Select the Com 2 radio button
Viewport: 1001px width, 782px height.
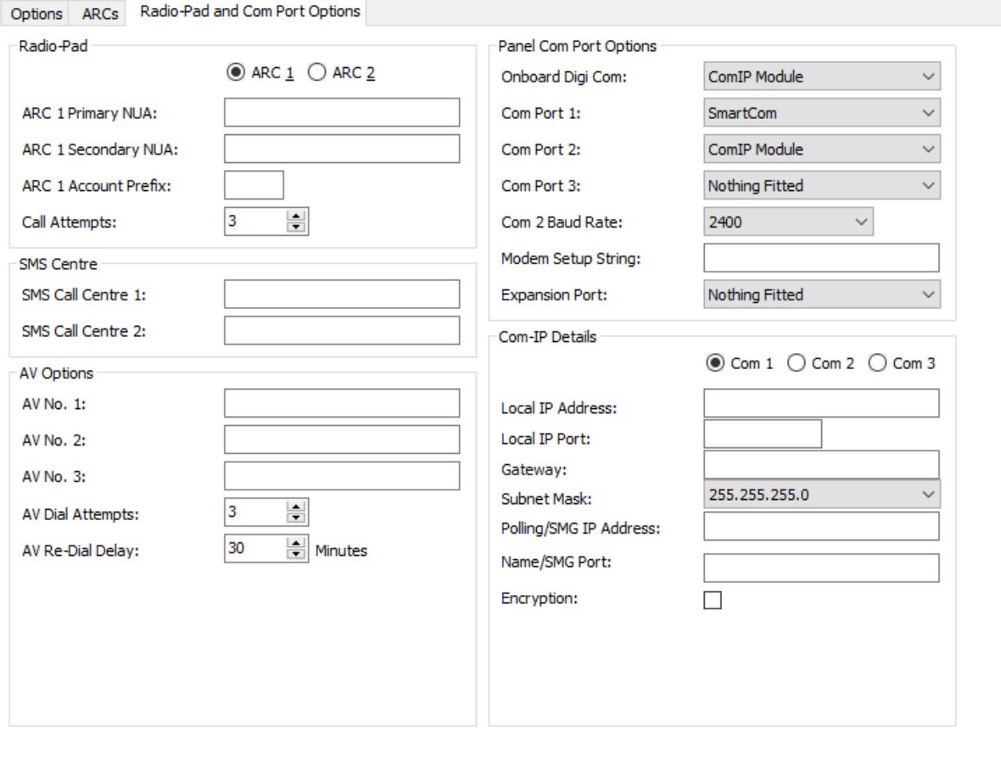click(x=796, y=363)
